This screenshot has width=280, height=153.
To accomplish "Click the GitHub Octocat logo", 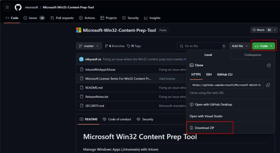I will click(18, 7).
